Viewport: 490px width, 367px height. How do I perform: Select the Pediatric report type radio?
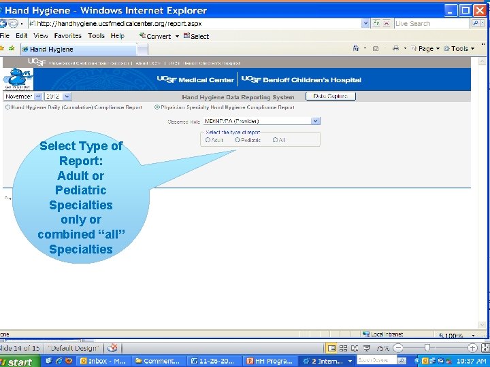[x=238, y=140]
